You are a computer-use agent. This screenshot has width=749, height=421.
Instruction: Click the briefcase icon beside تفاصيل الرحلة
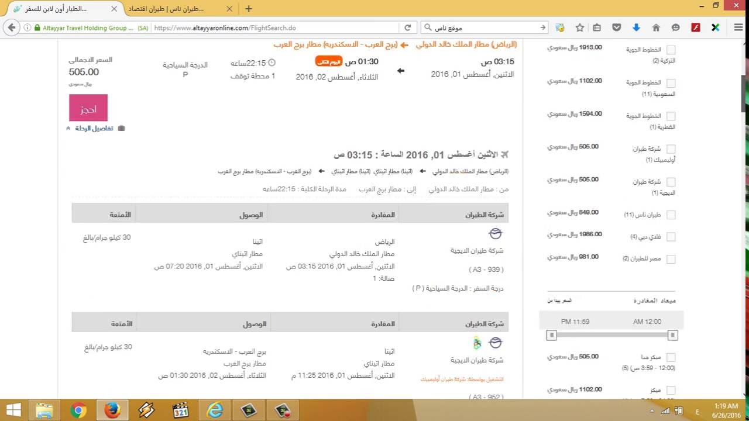(121, 128)
